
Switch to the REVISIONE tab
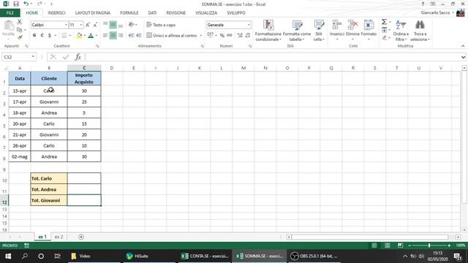[x=175, y=13]
